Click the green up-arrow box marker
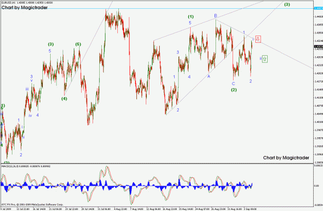This screenshot has height=211, width=323. click(x=265, y=59)
